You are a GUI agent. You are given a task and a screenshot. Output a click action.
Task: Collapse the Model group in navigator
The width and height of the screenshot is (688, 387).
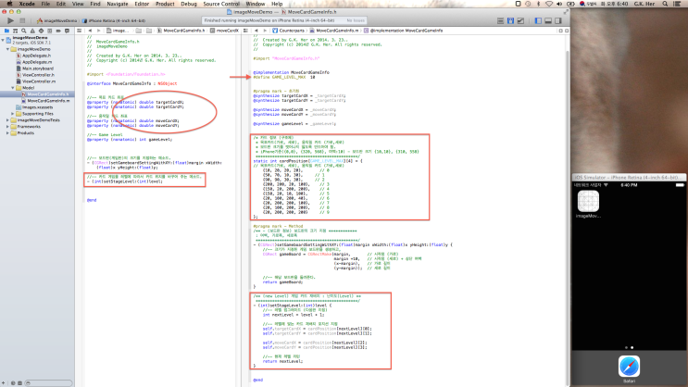pos(15,88)
